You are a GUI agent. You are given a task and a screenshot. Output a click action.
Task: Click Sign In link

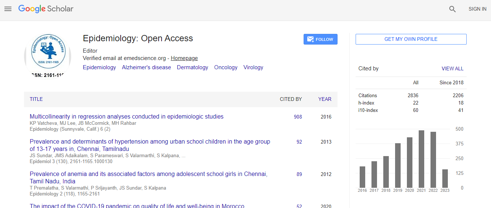pos(477,9)
